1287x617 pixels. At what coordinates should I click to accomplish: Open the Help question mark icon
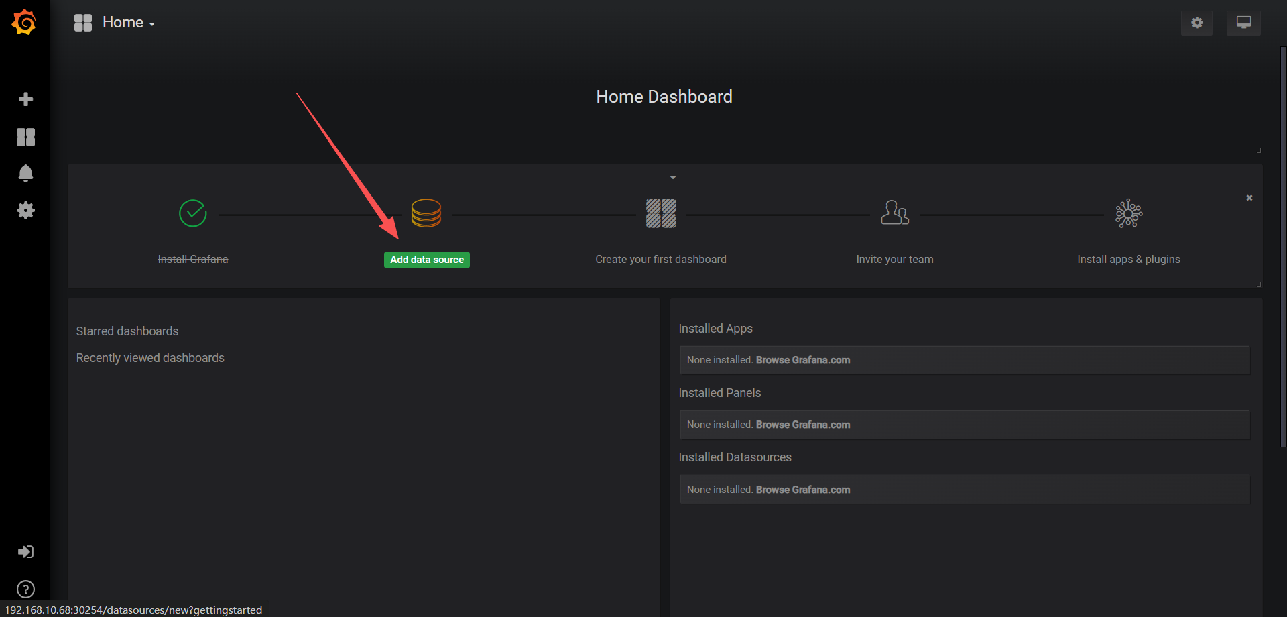click(25, 590)
